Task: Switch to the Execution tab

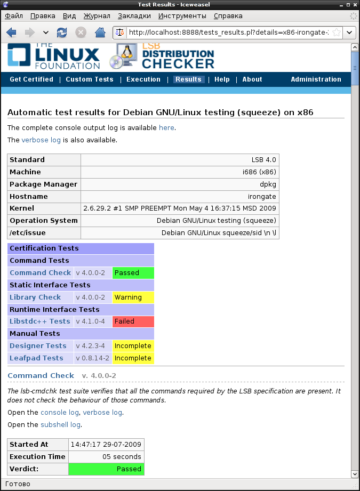Action: [x=143, y=79]
